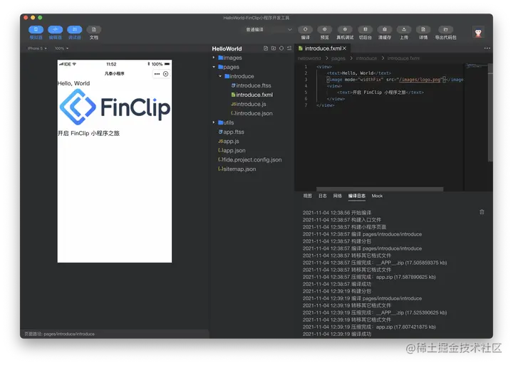Viewport: 513px width, 365px height.
Task: Open the 100% zoom level dropdown
Action: [x=61, y=48]
